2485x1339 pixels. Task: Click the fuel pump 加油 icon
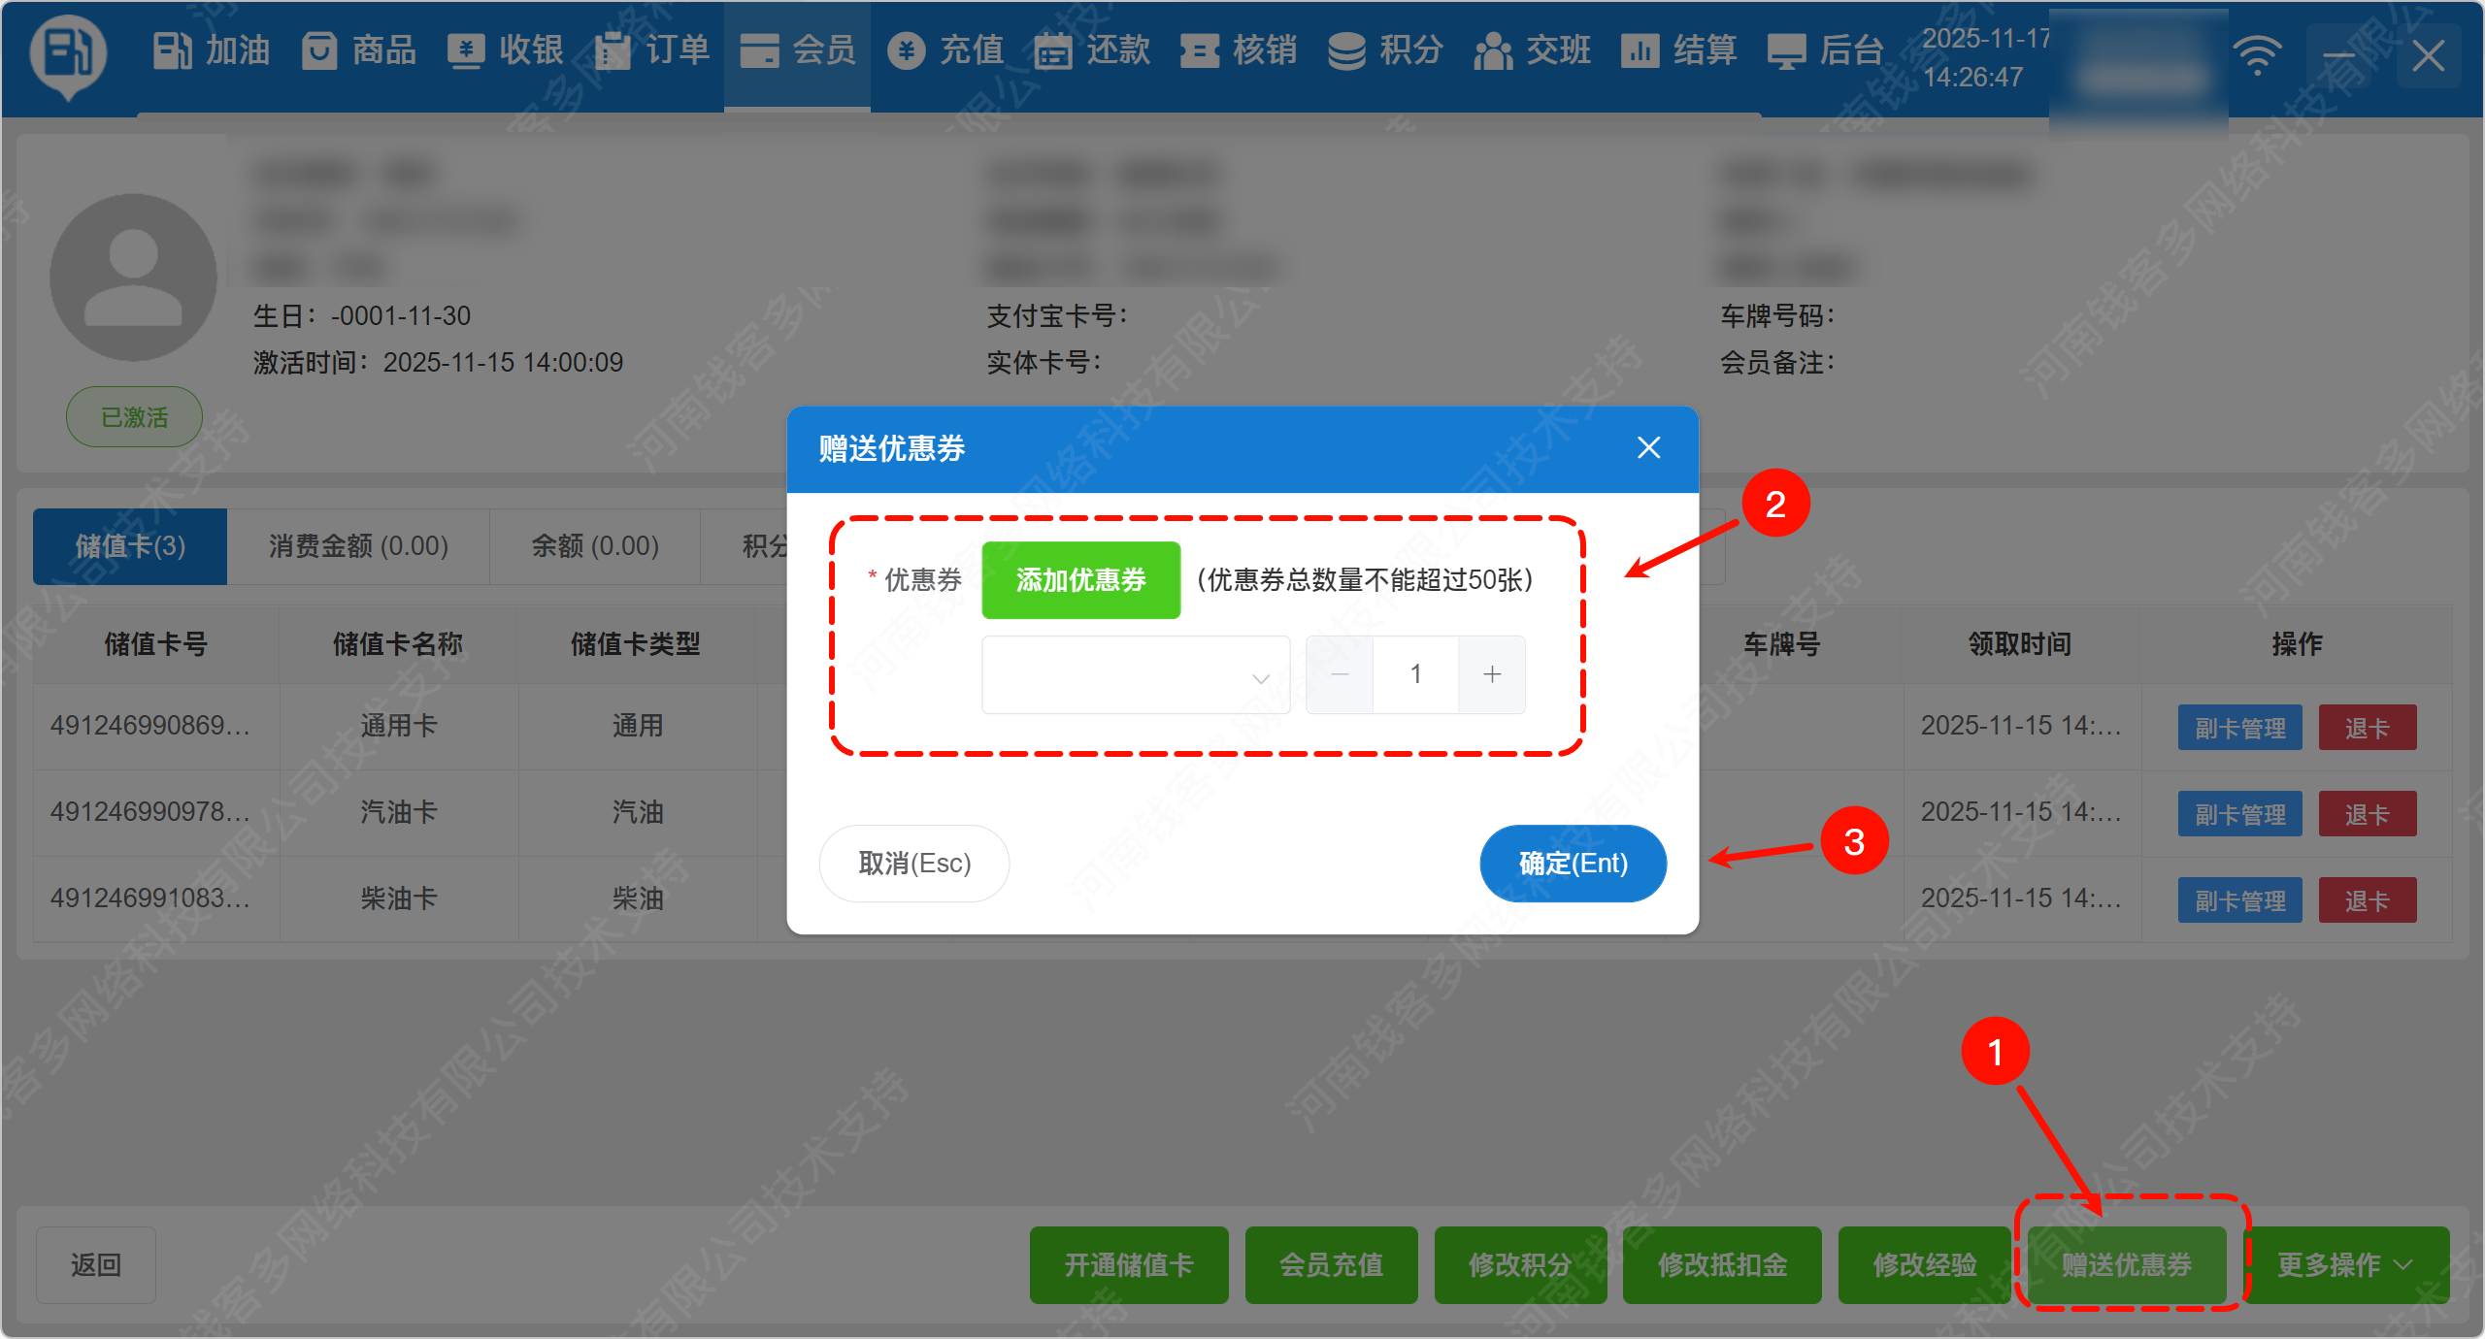tap(172, 50)
